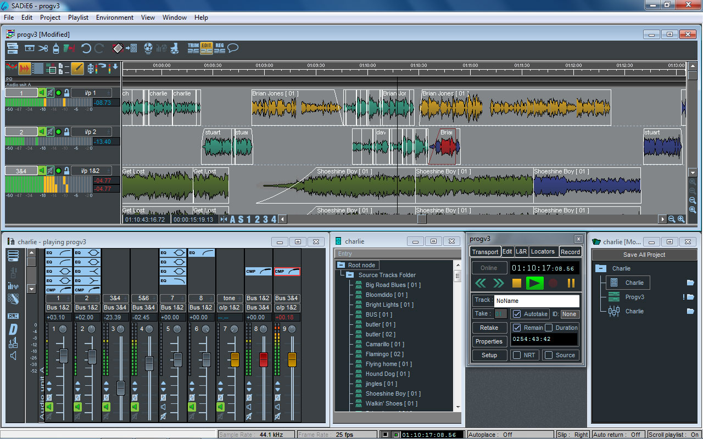Click the red fader on mixer channel 8

coord(263,360)
